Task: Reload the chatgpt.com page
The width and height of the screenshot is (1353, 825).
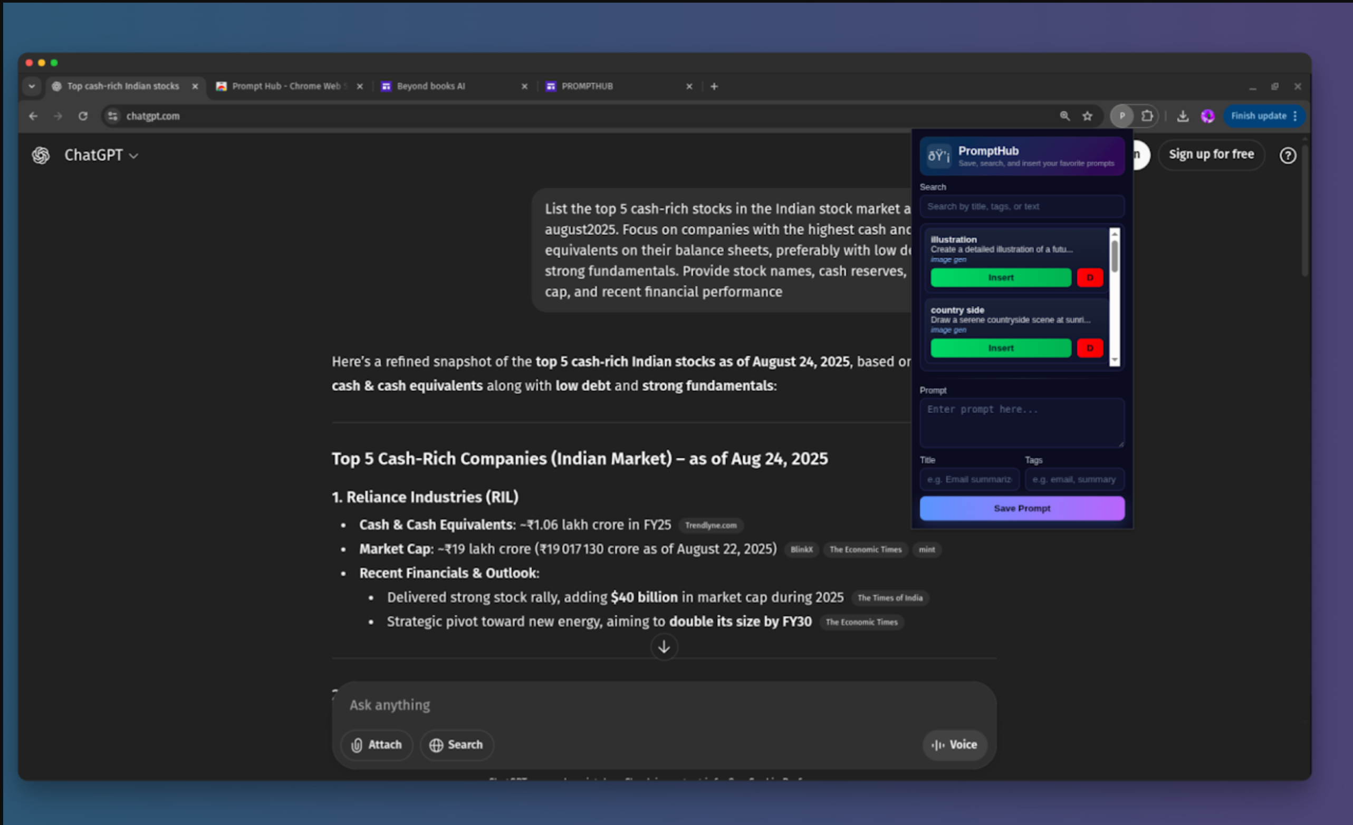Action: [x=83, y=116]
